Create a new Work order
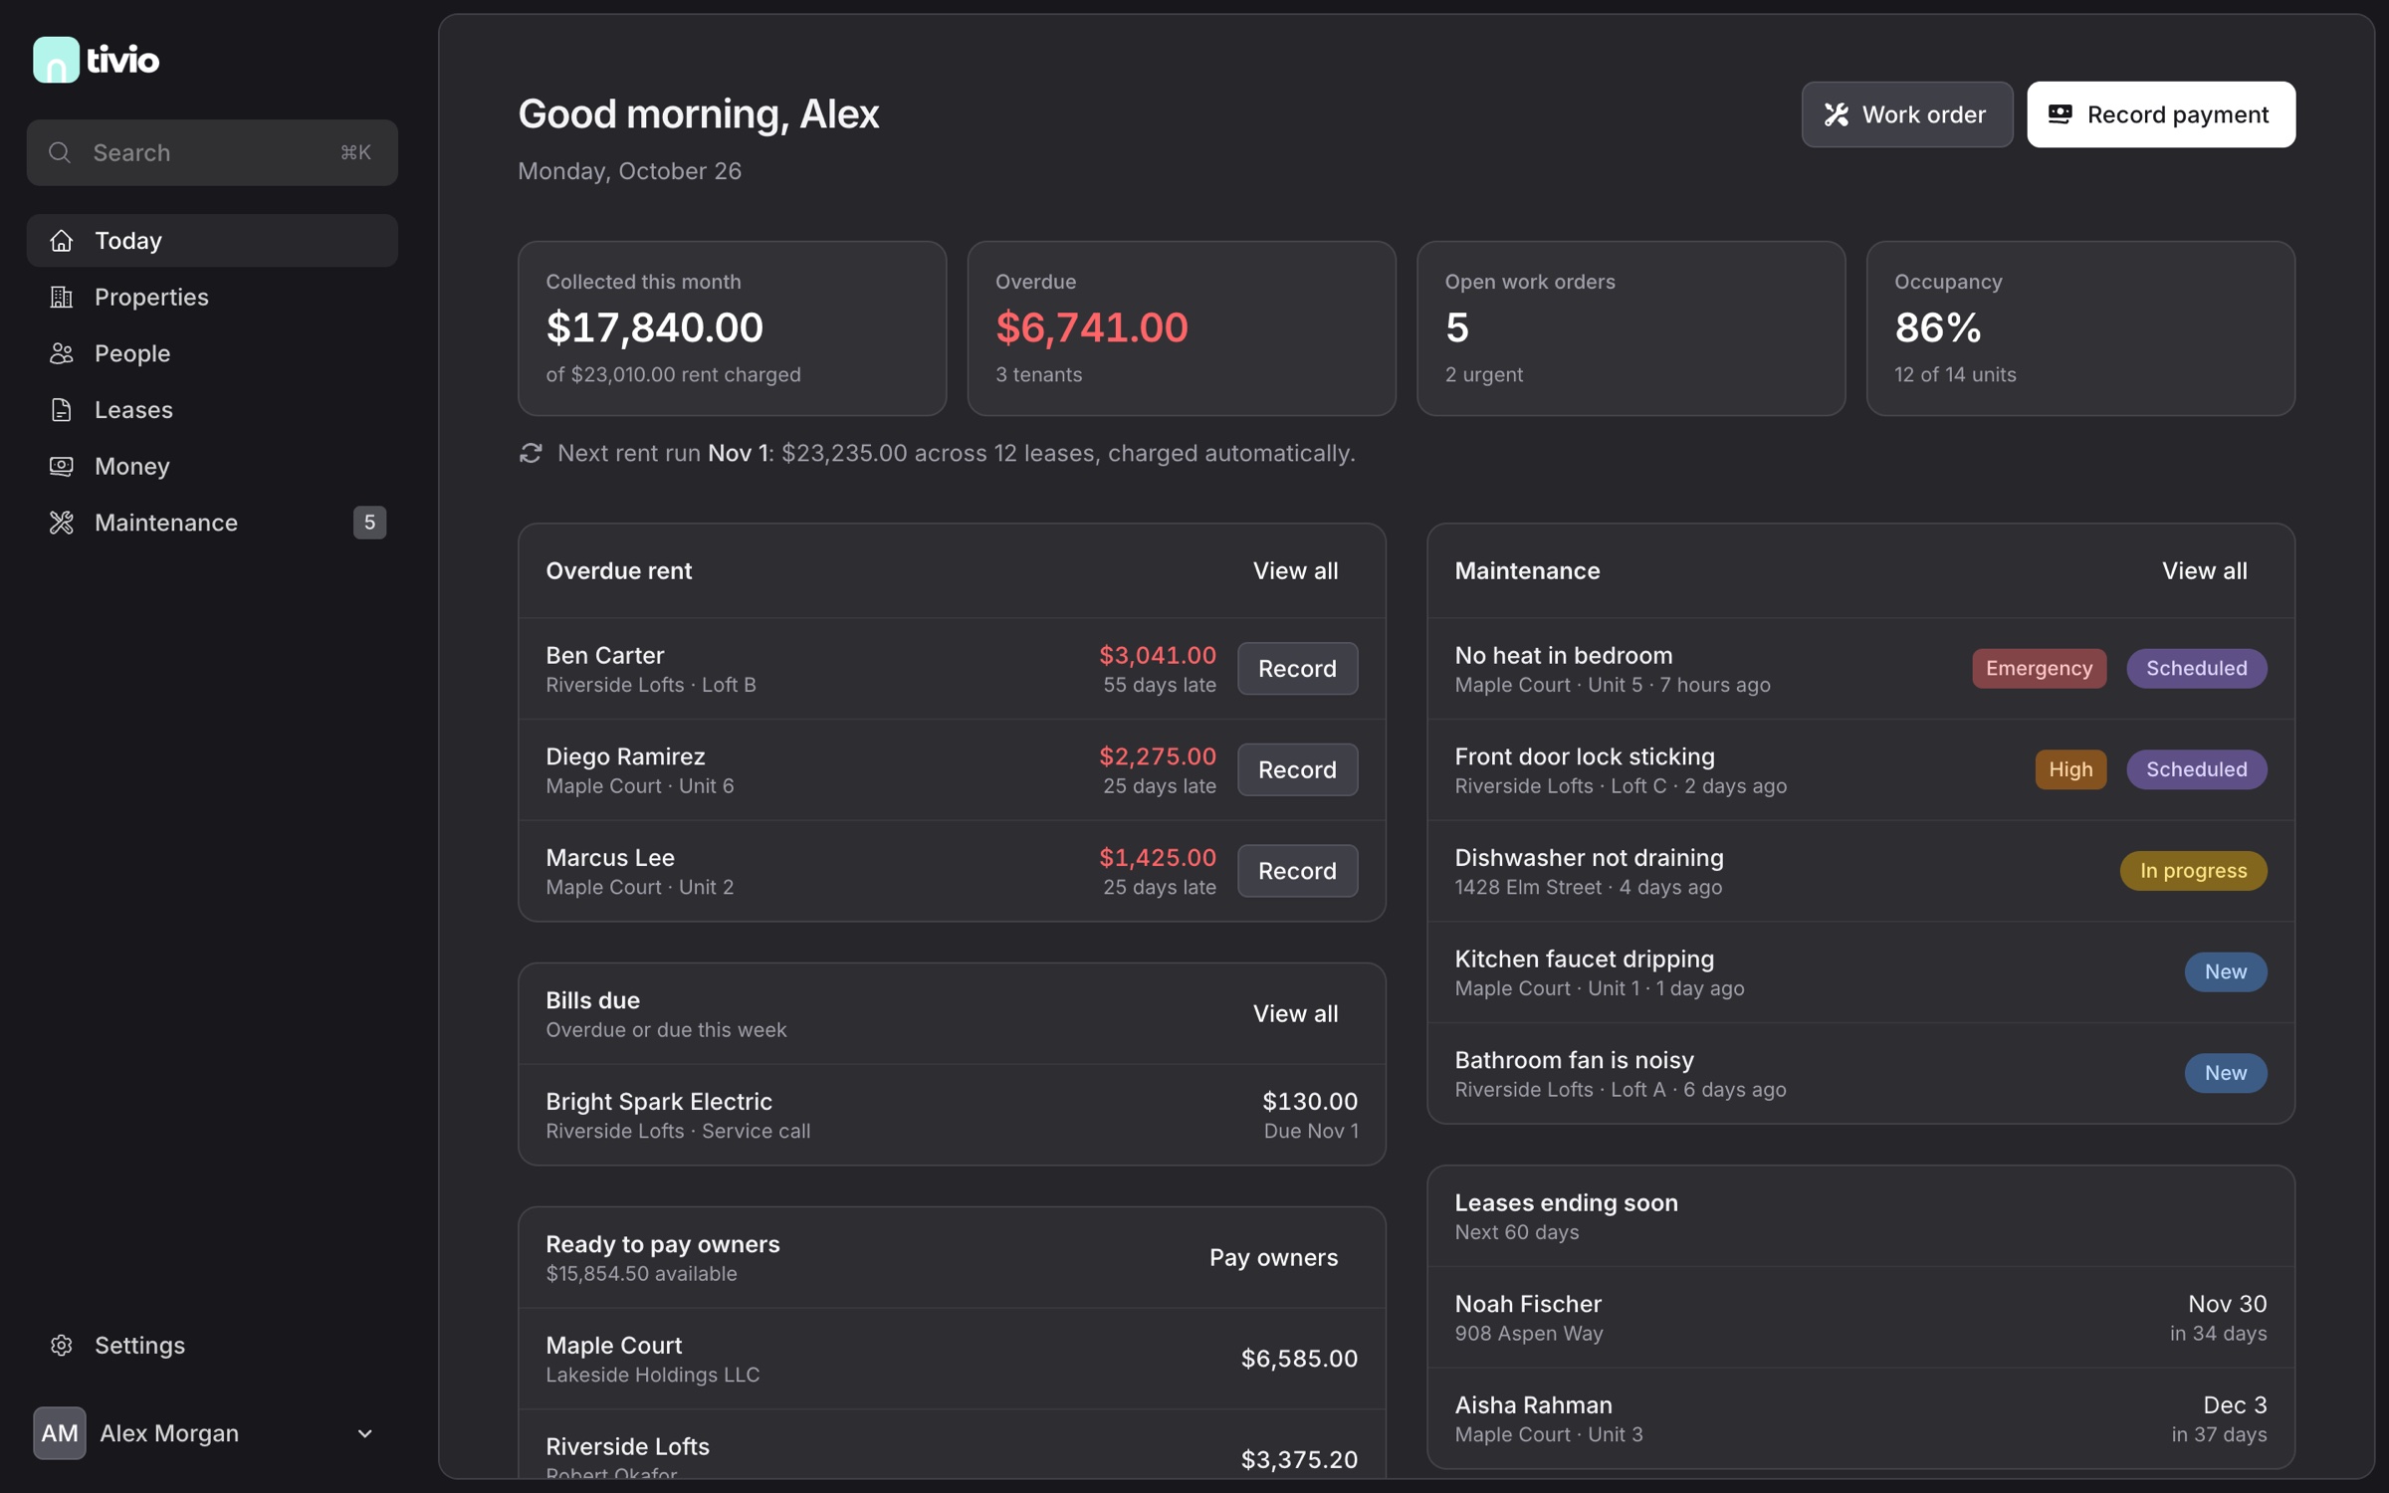 pyautogui.click(x=1906, y=114)
